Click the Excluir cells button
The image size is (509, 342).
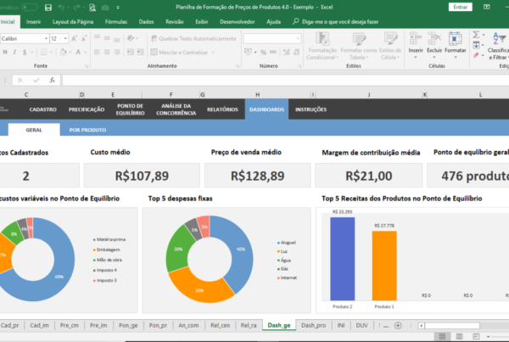434,45
